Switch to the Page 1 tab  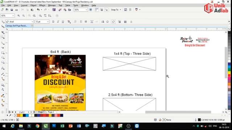click(x=41, y=112)
